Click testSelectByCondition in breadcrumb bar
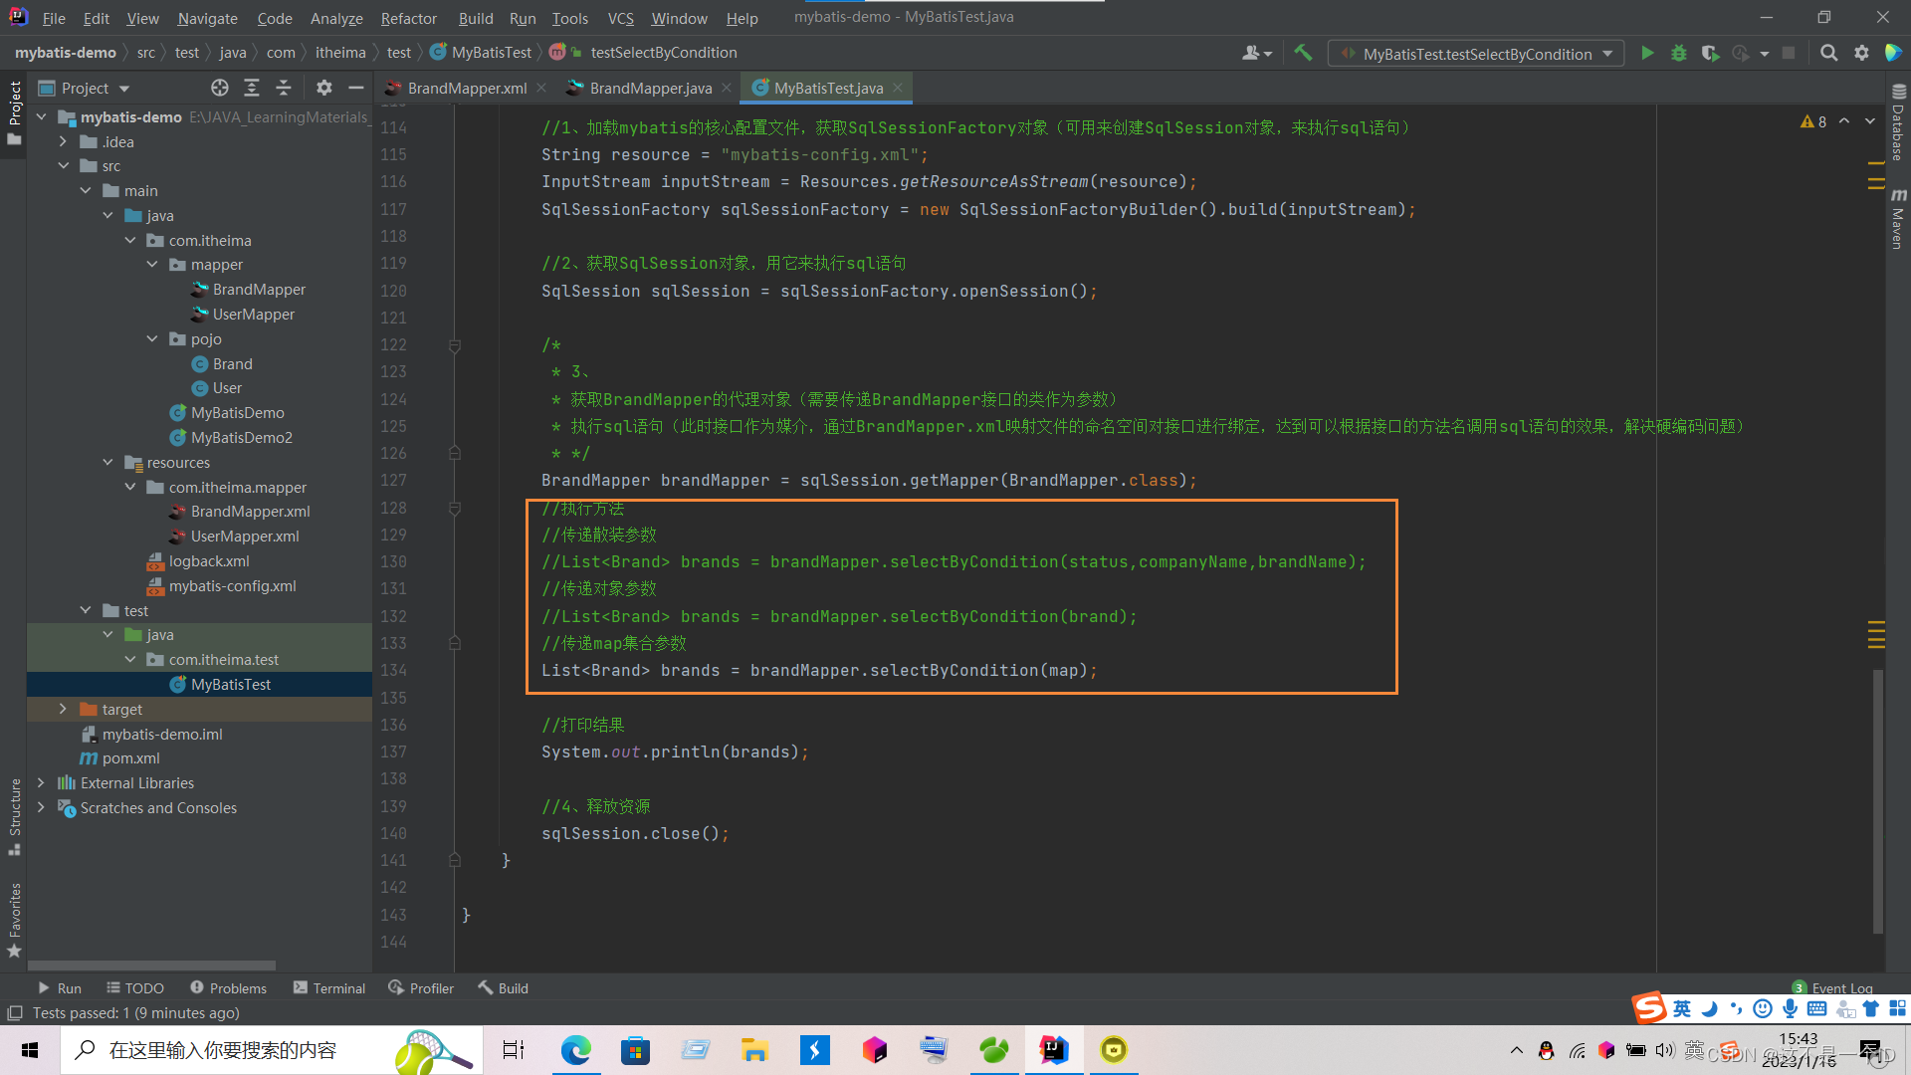The width and height of the screenshot is (1911, 1075). (x=663, y=53)
